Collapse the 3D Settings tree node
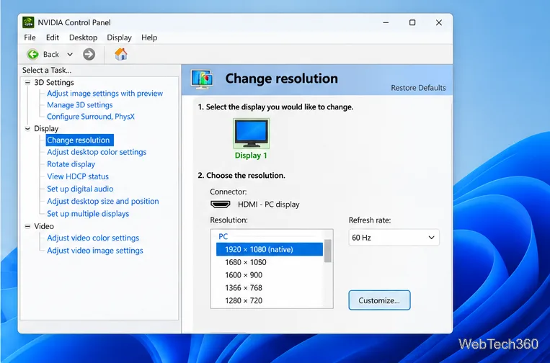This screenshot has height=363, width=550. (x=27, y=83)
